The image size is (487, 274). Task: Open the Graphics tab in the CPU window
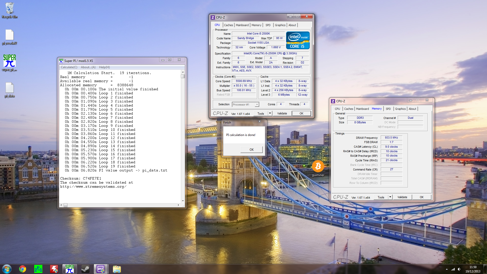point(280,25)
